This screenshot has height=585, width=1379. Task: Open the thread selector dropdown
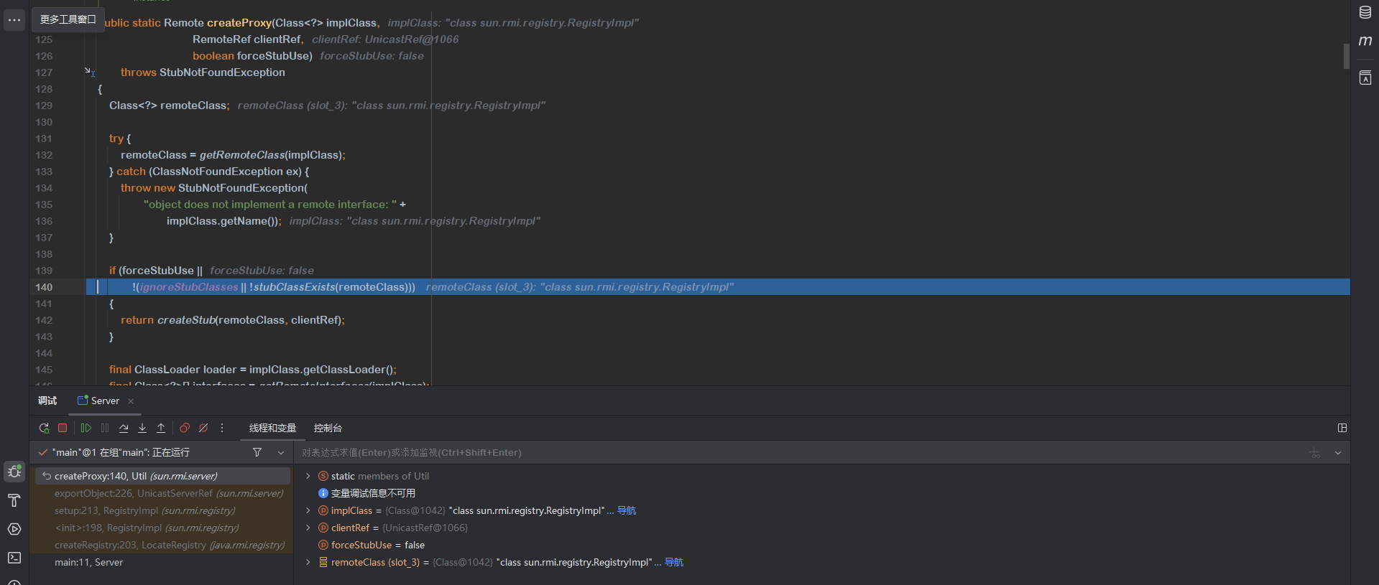(281, 452)
